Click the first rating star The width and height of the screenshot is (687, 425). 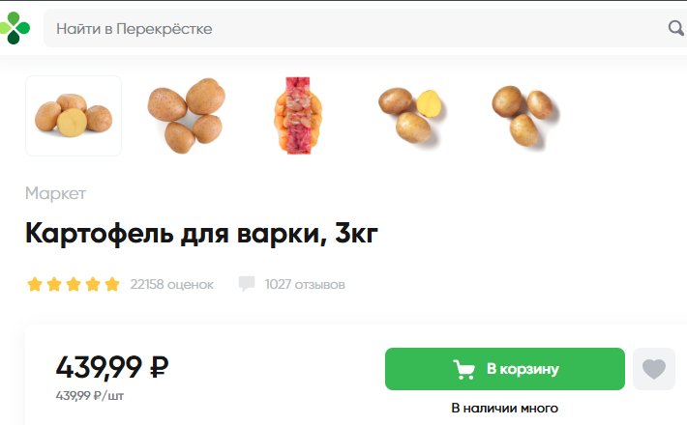(x=35, y=284)
